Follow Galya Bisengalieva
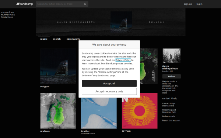 (x=172, y=77)
